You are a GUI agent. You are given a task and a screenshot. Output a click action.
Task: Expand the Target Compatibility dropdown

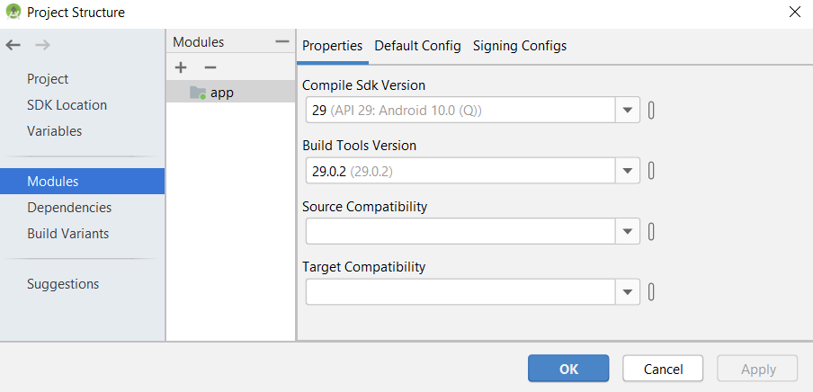[x=628, y=292]
